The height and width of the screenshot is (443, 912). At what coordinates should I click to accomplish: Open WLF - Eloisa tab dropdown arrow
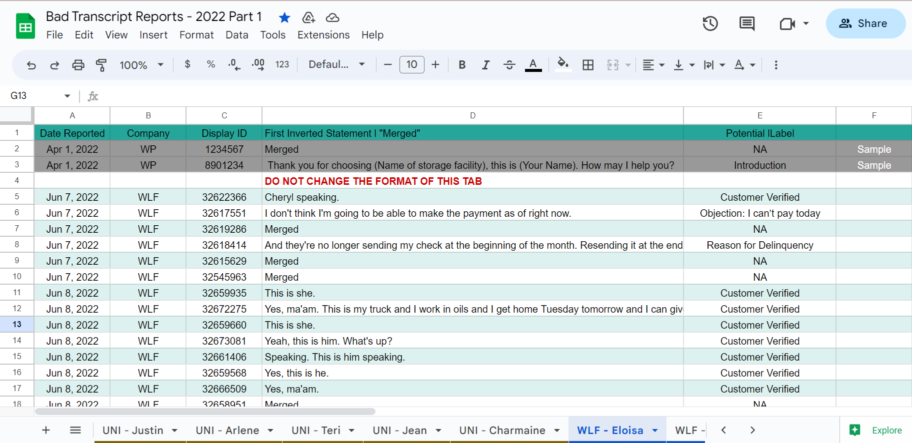point(655,431)
